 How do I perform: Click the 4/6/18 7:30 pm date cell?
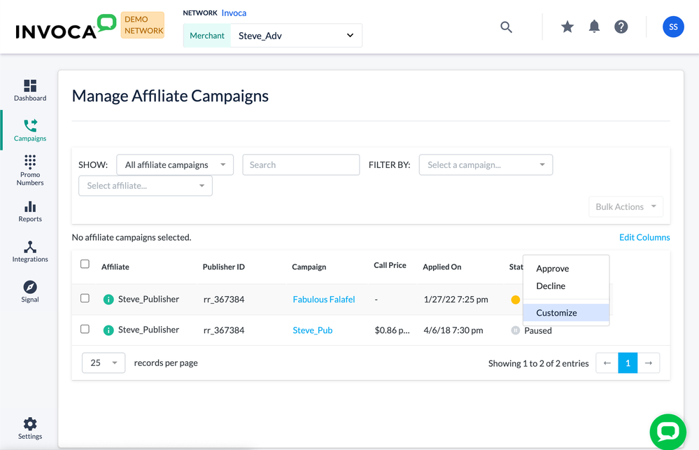coord(453,330)
